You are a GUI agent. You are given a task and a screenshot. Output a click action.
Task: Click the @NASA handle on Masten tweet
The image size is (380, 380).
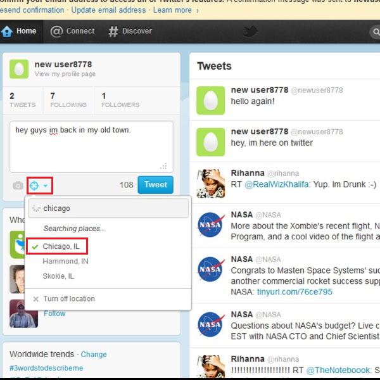(268, 260)
